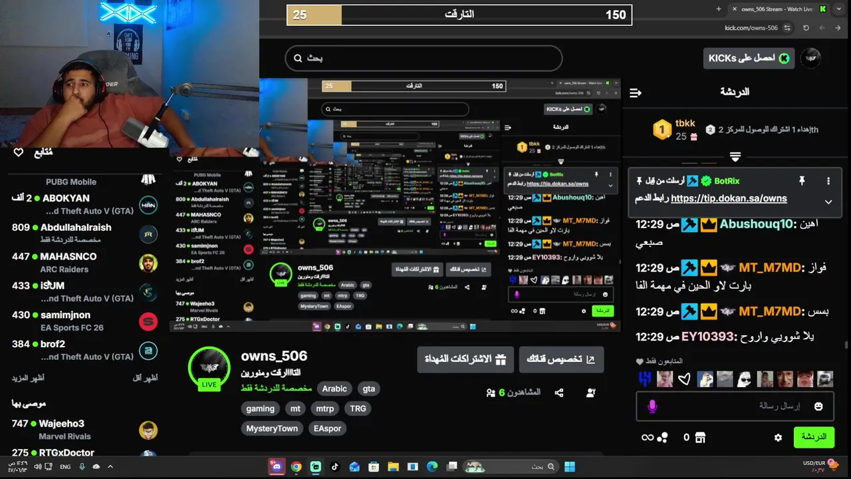The width and height of the screenshot is (851, 479).
Task: Click the MysteryTown tag
Action: coord(272,428)
